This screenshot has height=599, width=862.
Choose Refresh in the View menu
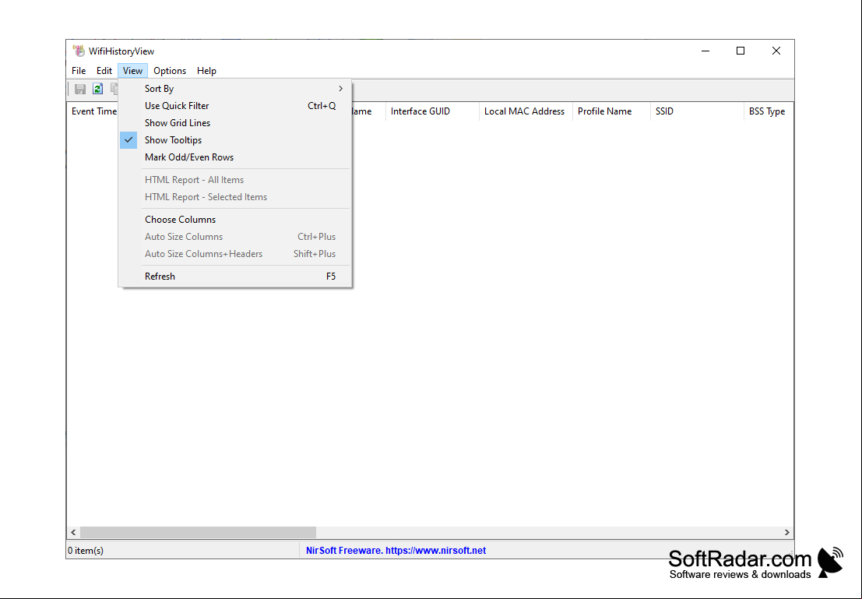(x=235, y=276)
